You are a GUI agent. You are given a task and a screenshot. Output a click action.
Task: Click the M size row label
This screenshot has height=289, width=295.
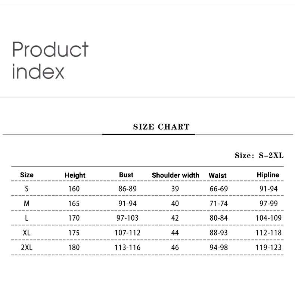27,203
